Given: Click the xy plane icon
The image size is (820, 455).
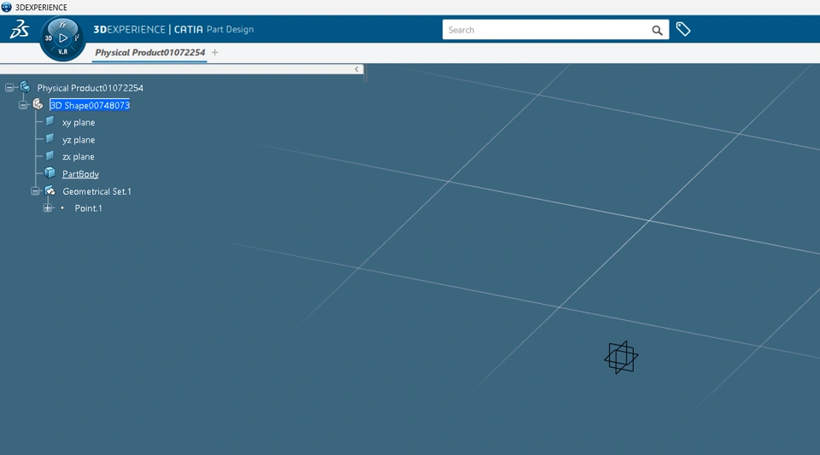Looking at the screenshot, I should [x=50, y=121].
